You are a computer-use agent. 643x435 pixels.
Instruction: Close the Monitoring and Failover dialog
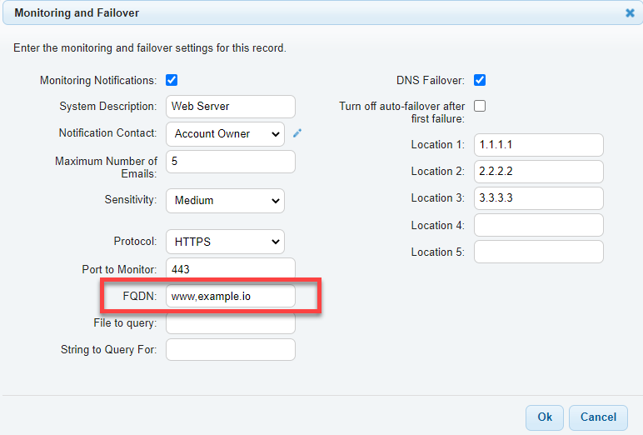click(630, 13)
